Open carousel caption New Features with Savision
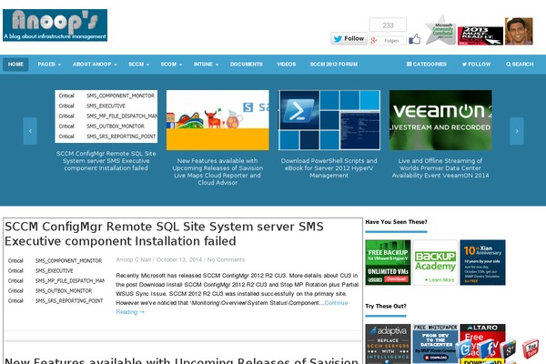The width and height of the screenshot is (546, 364). [217, 172]
